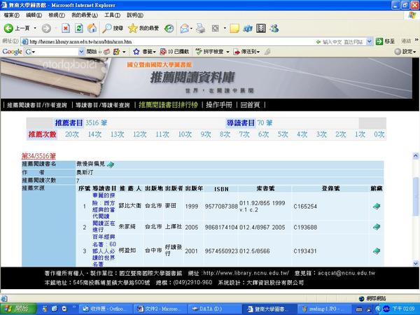Open the Search magnifier toolbar button
This screenshot has height=315, width=420.
click(x=113, y=28)
